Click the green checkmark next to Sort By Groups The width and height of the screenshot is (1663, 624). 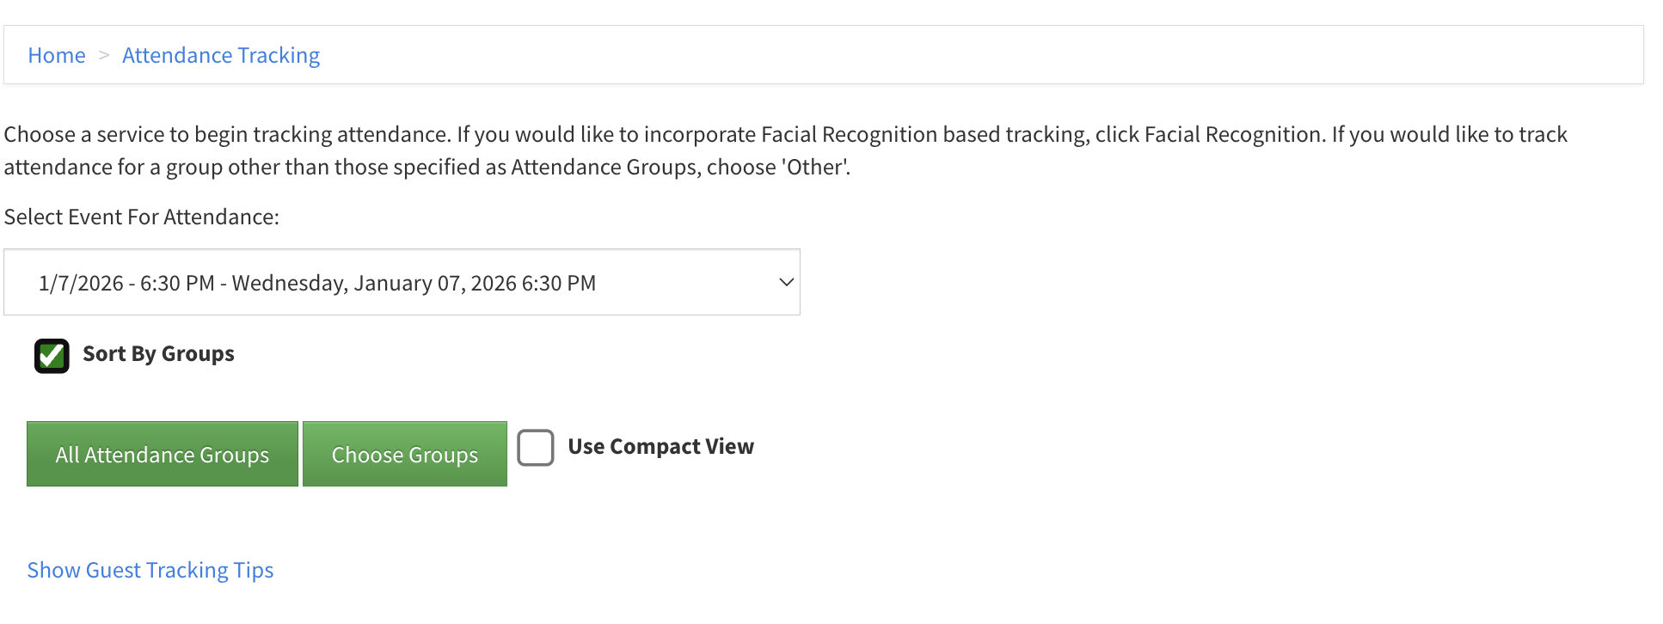coord(52,355)
